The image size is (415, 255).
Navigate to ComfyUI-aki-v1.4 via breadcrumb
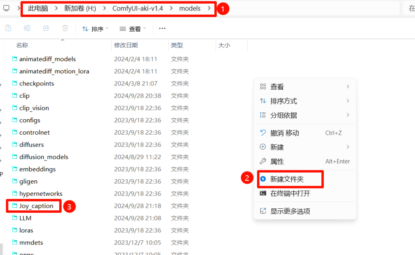tap(137, 8)
